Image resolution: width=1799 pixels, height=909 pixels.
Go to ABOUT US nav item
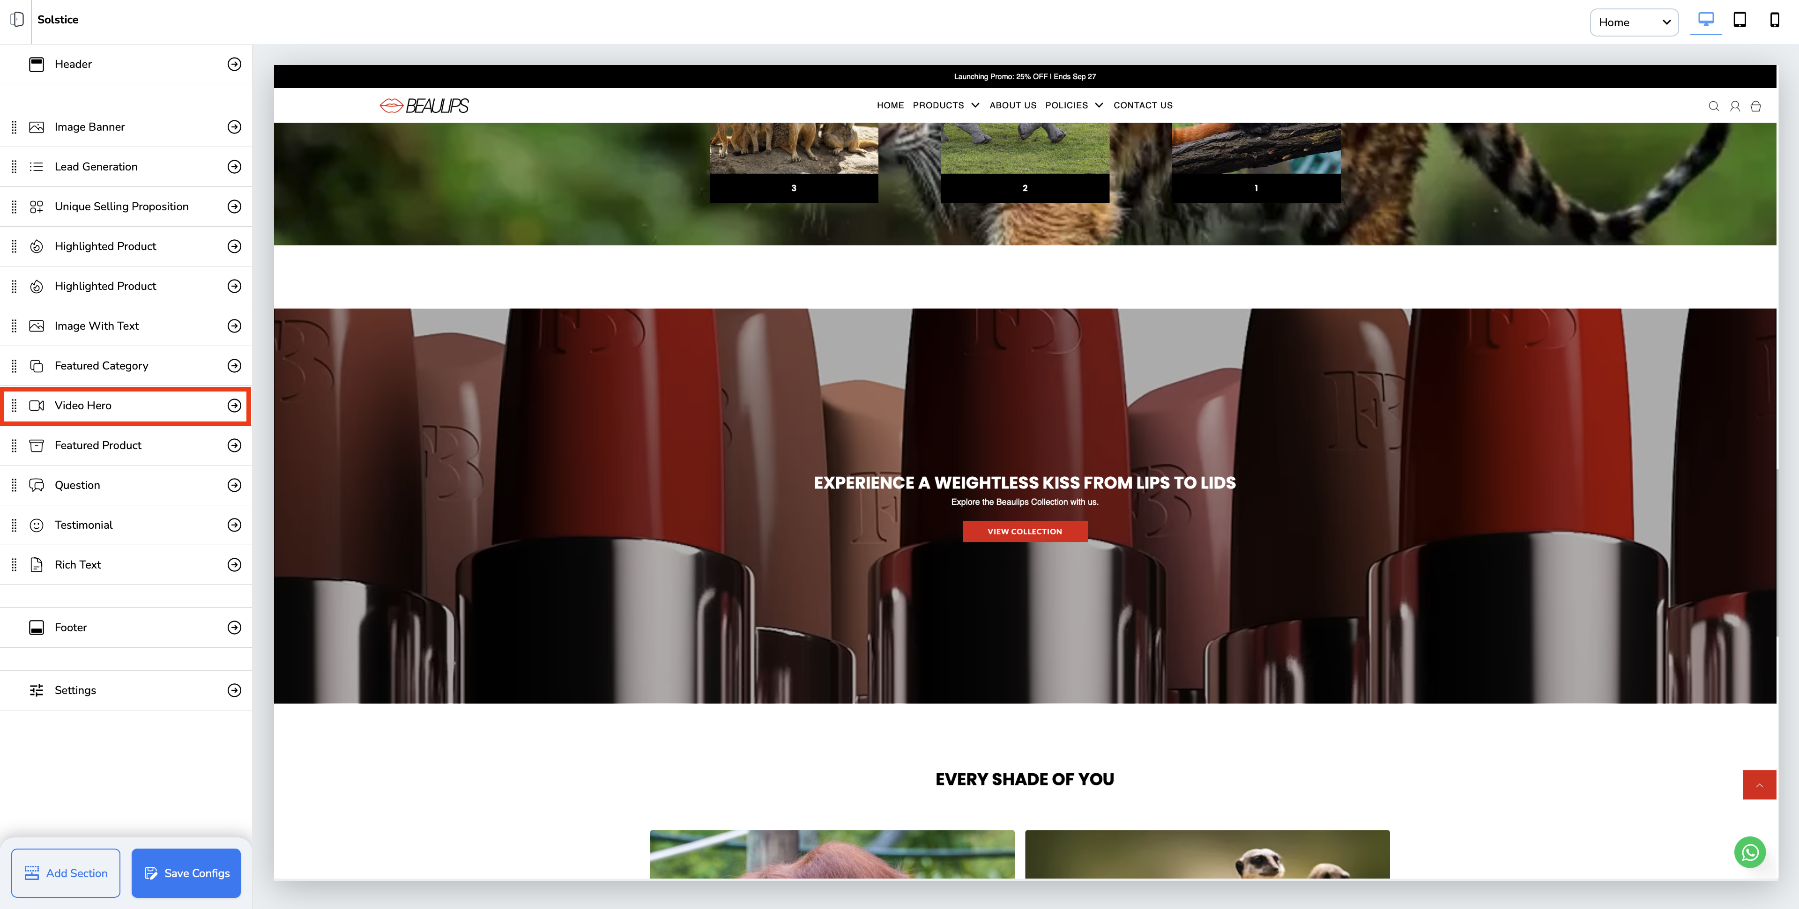pyautogui.click(x=1012, y=105)
